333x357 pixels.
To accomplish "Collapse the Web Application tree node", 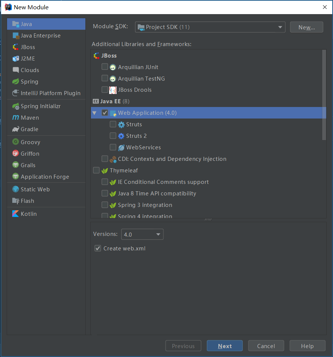I will click(x=94, y=113).
